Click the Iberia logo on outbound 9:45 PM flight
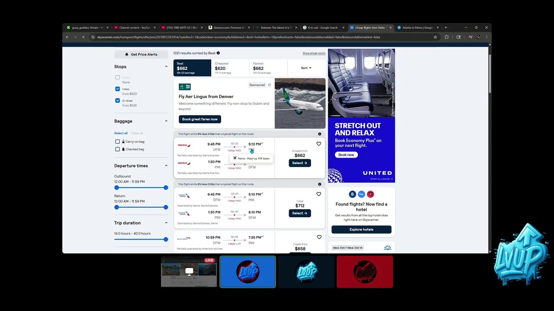 [184, 145]
